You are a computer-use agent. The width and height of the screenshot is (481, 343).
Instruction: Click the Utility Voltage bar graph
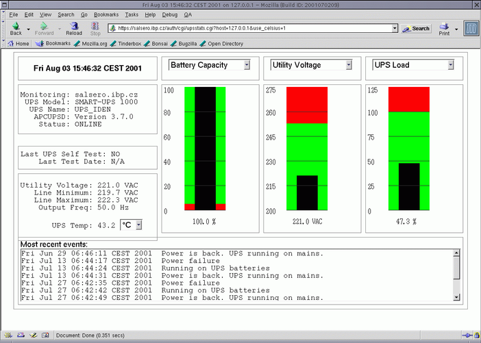[x=307, y=149]
